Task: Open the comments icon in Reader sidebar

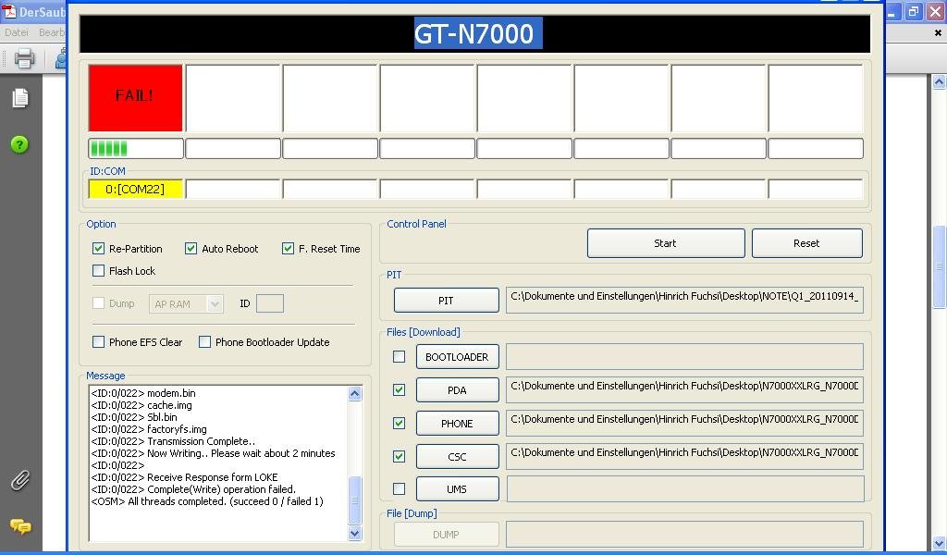Action: [20, 526]
